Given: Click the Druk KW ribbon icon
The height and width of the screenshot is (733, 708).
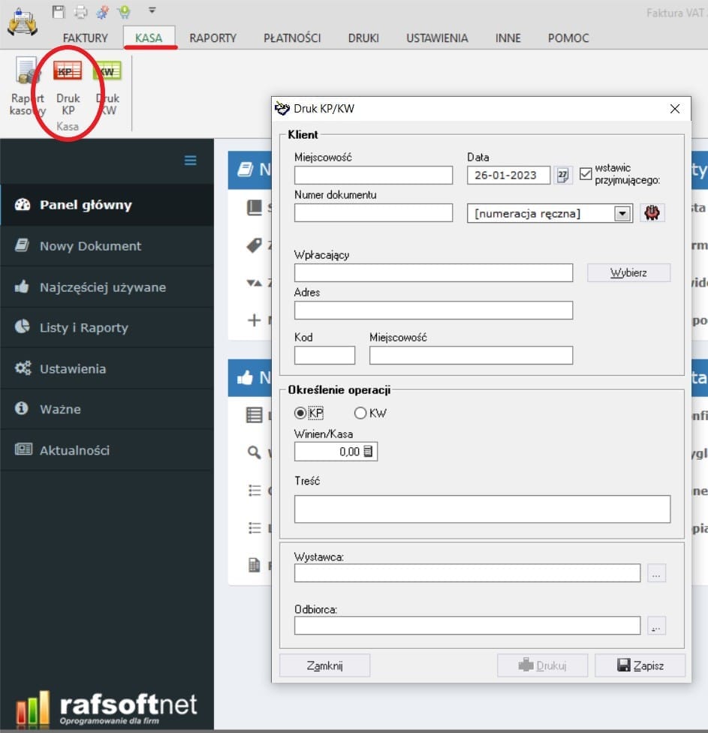Looking at the screenshot, I should [x=107, y=73].
